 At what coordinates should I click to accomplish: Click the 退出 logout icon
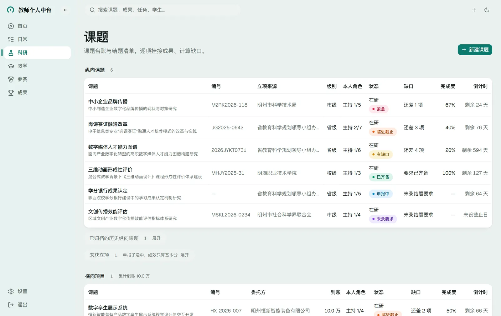click(x=11, y=305)
